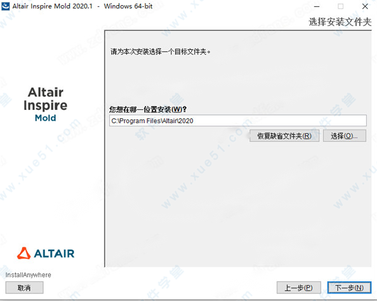This screenshot has height=301, width=377.
Task: Click the Altair installer icon in title bar
Action: (5, 6)
